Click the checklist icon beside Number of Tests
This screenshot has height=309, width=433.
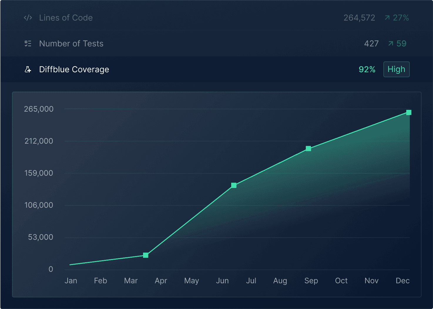click(28, 44)
